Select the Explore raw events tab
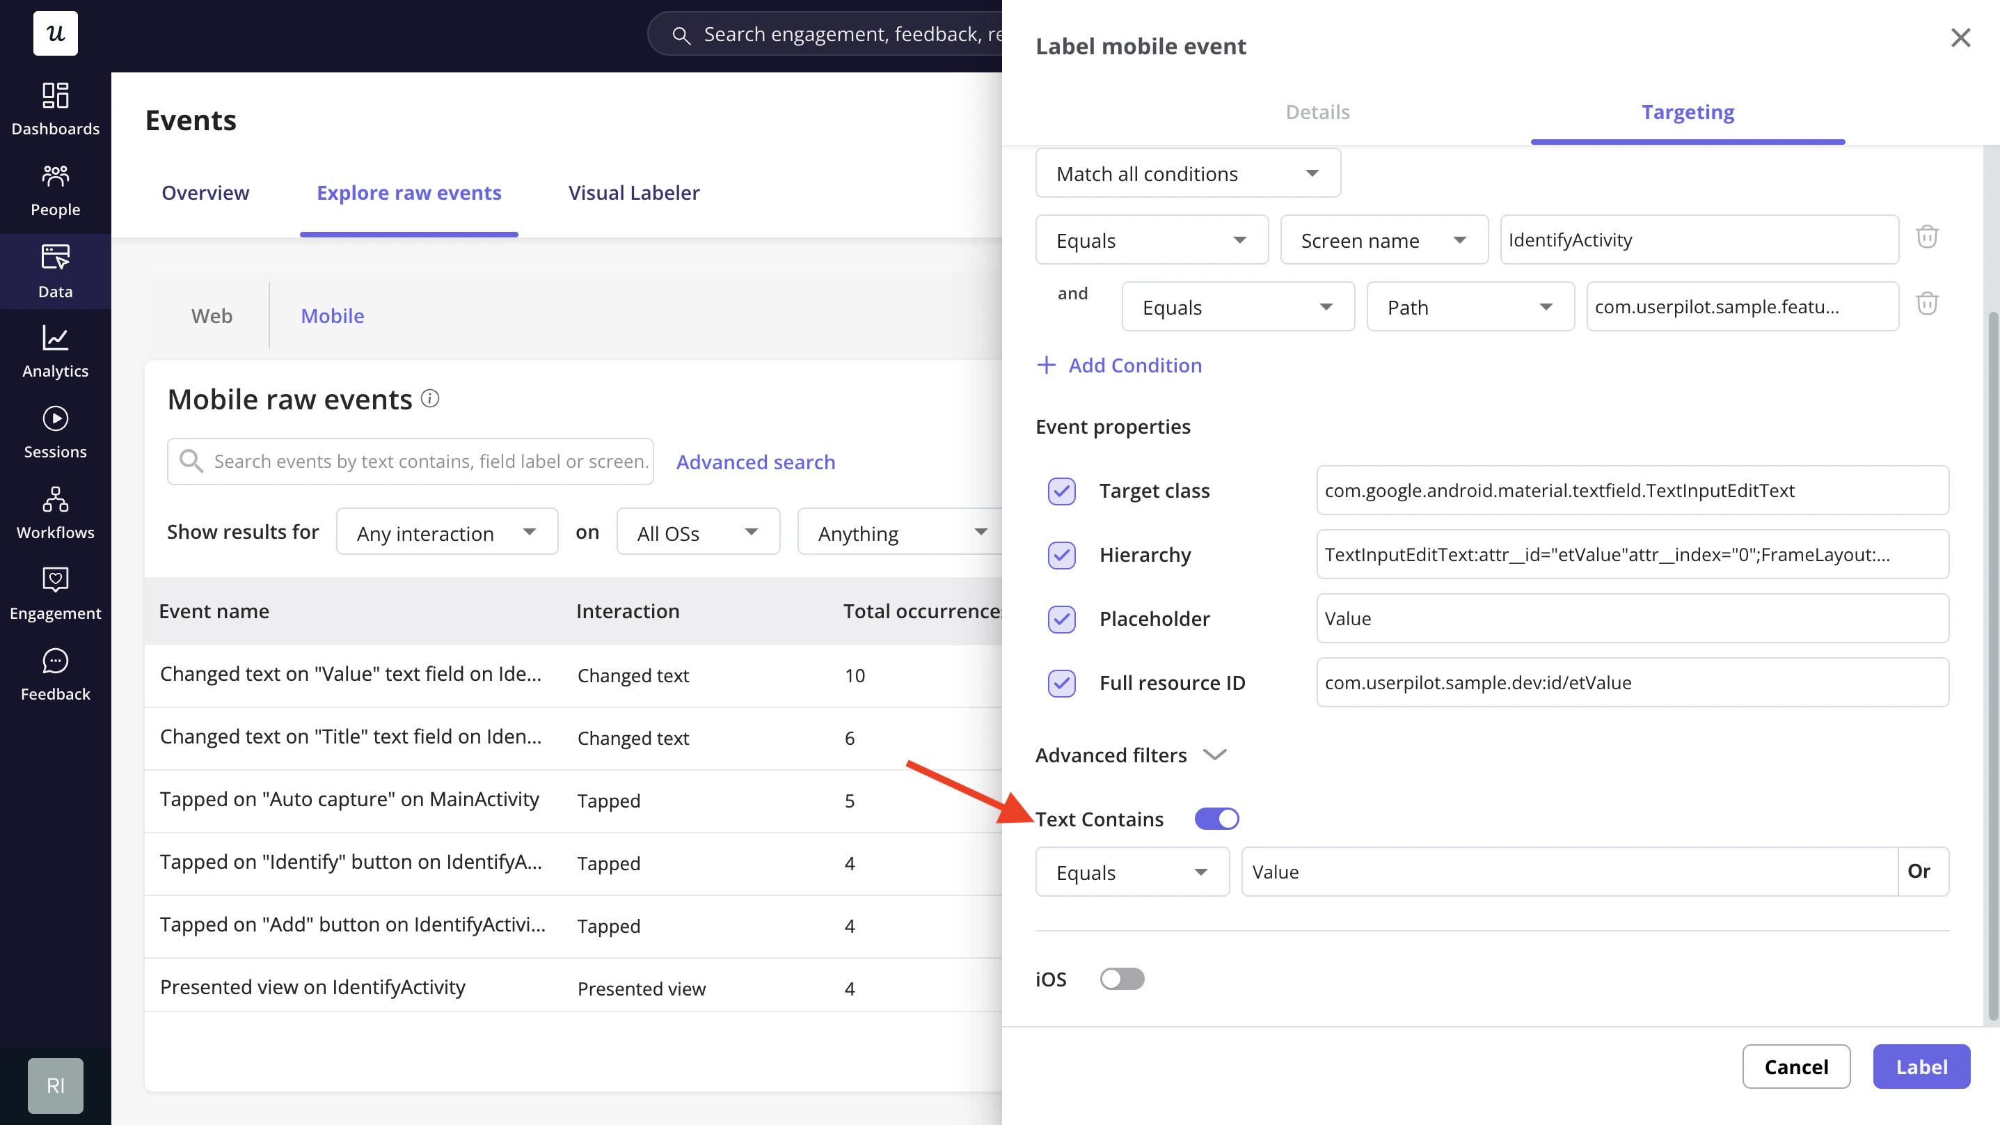Screen dimensions: 2000x1125 click(408, 193)
